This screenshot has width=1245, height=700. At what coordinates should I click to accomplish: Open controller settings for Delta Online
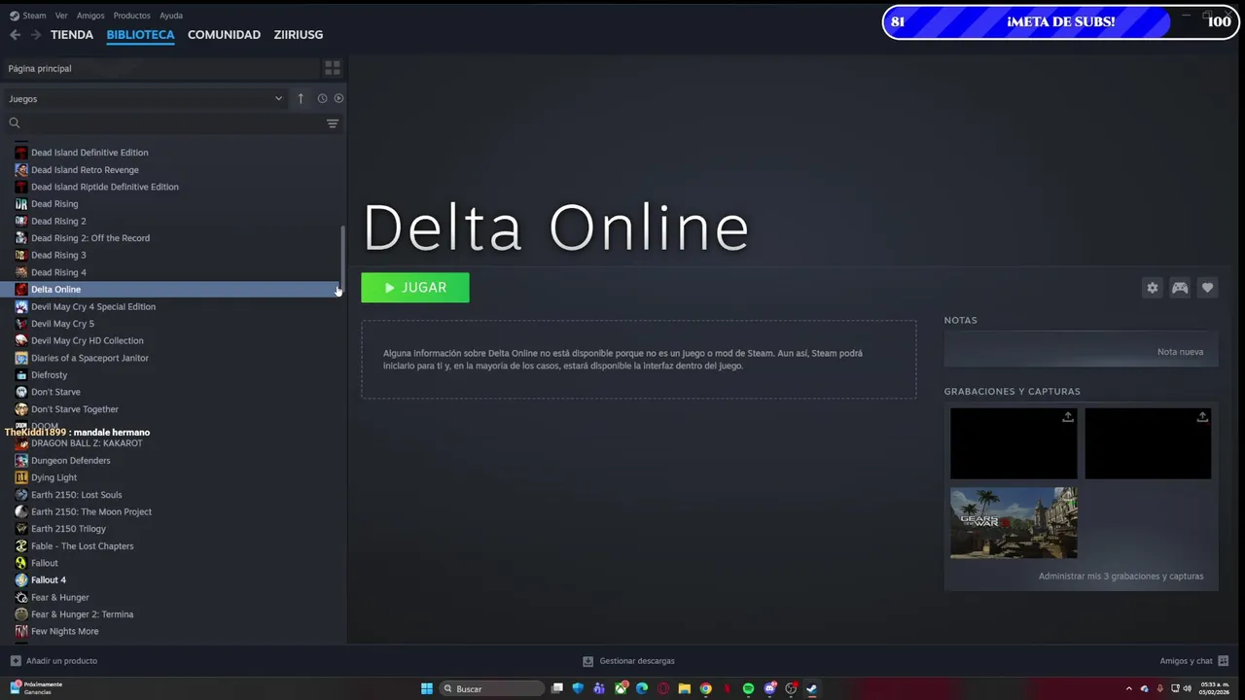tap(1180, 288)
